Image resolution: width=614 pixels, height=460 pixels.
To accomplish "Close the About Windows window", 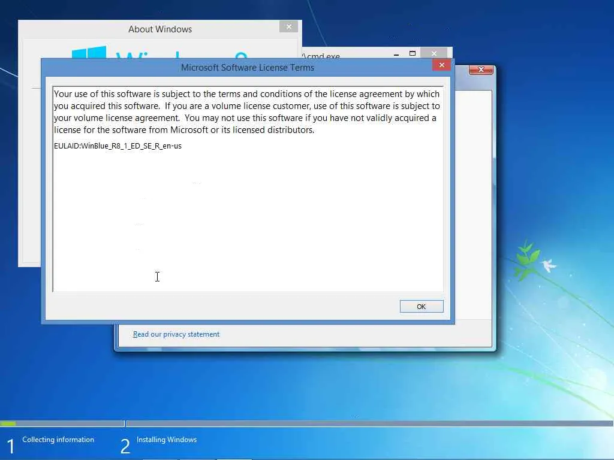I will point(288,26).
